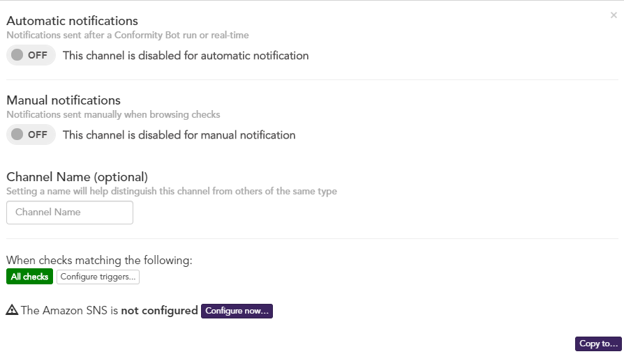The width and height of the screenshot is (624, 354).
Task: Open Configure triggers settings
Action: point(98,277)
